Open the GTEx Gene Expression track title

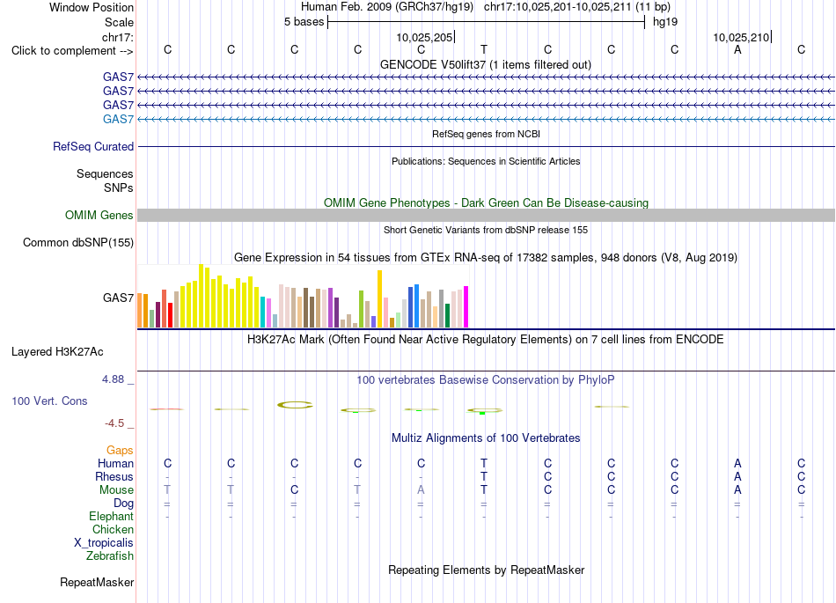pyautogui.click(x=486, y=258)
